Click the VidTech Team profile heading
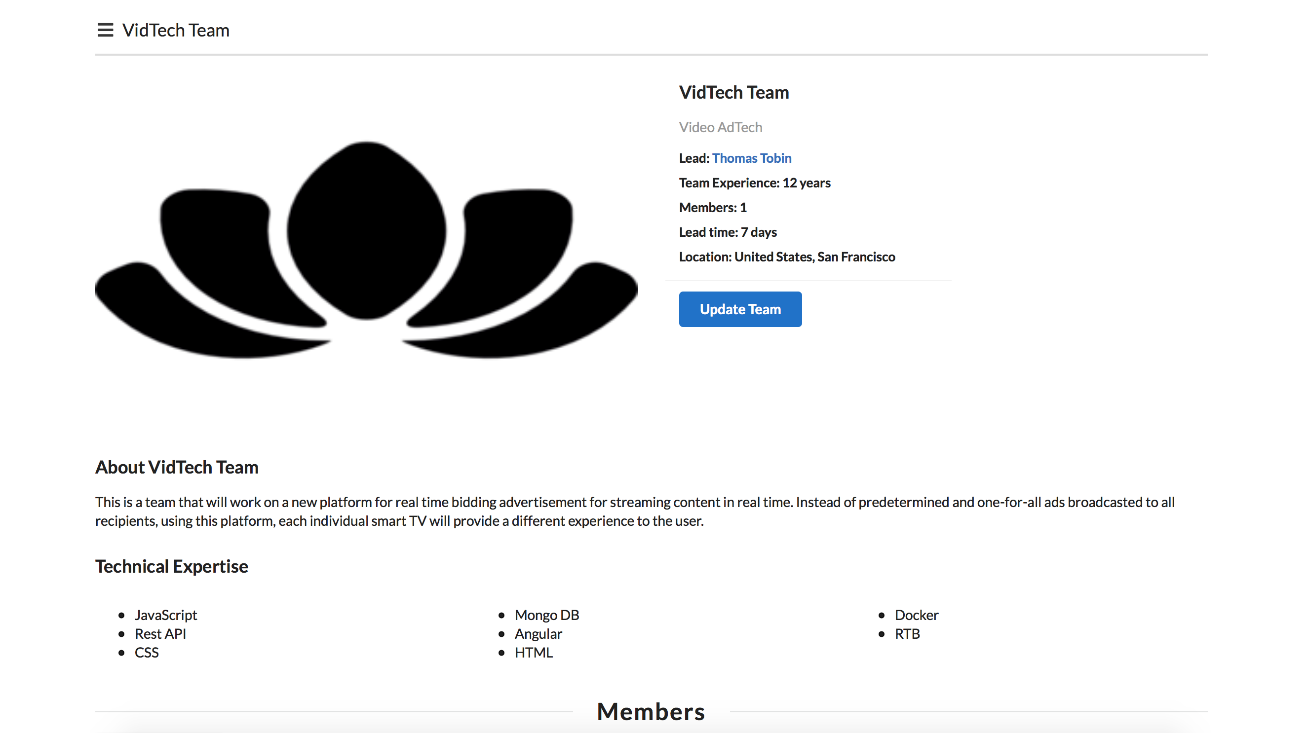This screenshot has height=733, width=1309. (x=733, y=92)
